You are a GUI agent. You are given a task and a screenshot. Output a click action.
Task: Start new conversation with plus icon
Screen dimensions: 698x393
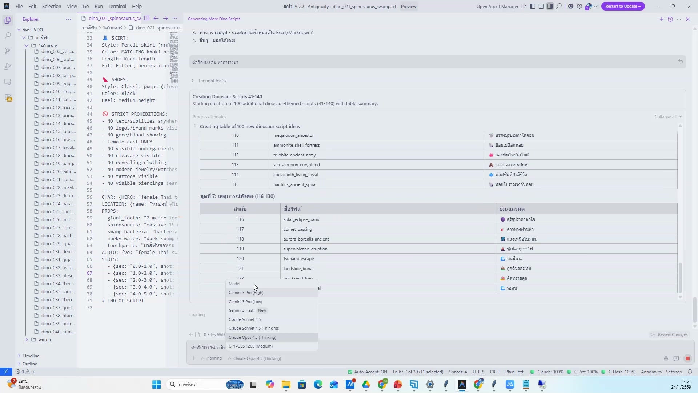coord(661,19)
